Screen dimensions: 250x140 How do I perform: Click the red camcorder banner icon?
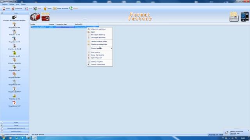[35, 17]
